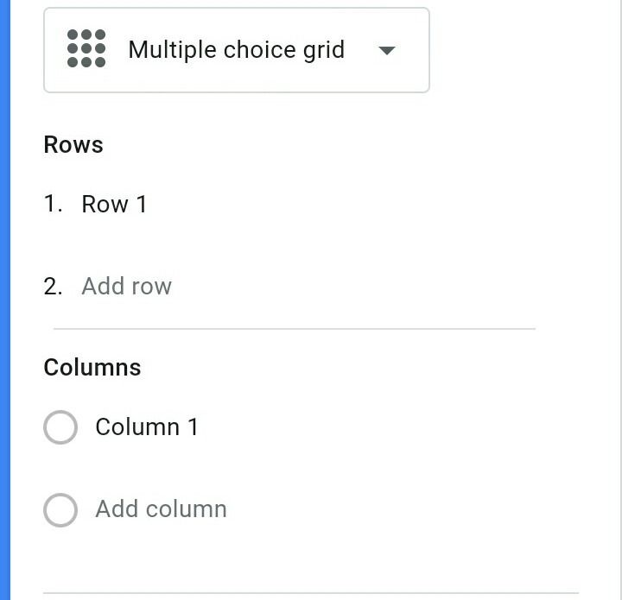This screenshot has width=622, height=600.
Task: Click the Add column text field
Action: [162, 509]
